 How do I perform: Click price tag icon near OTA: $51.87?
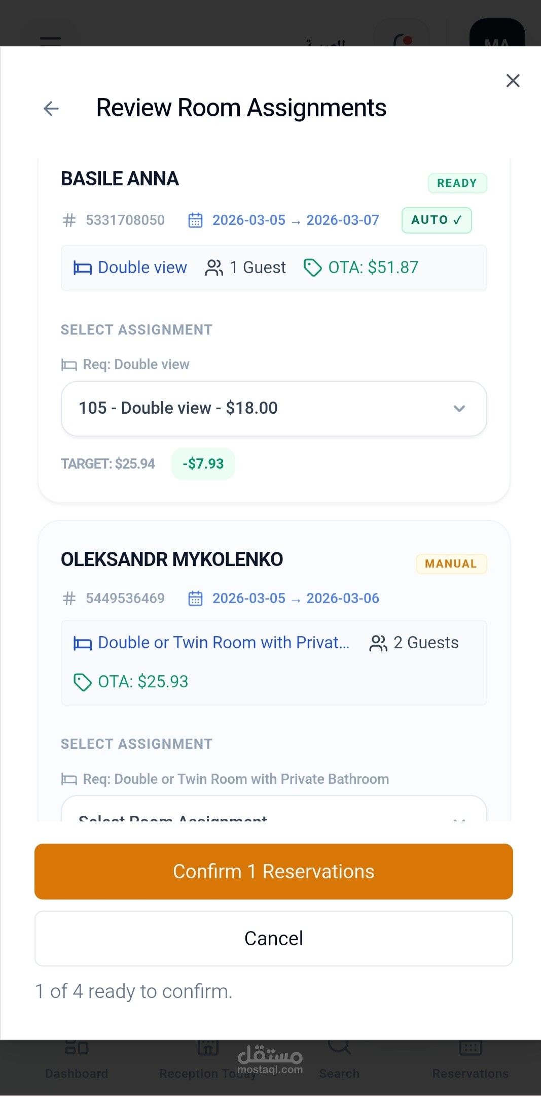[x=312, y=268]
